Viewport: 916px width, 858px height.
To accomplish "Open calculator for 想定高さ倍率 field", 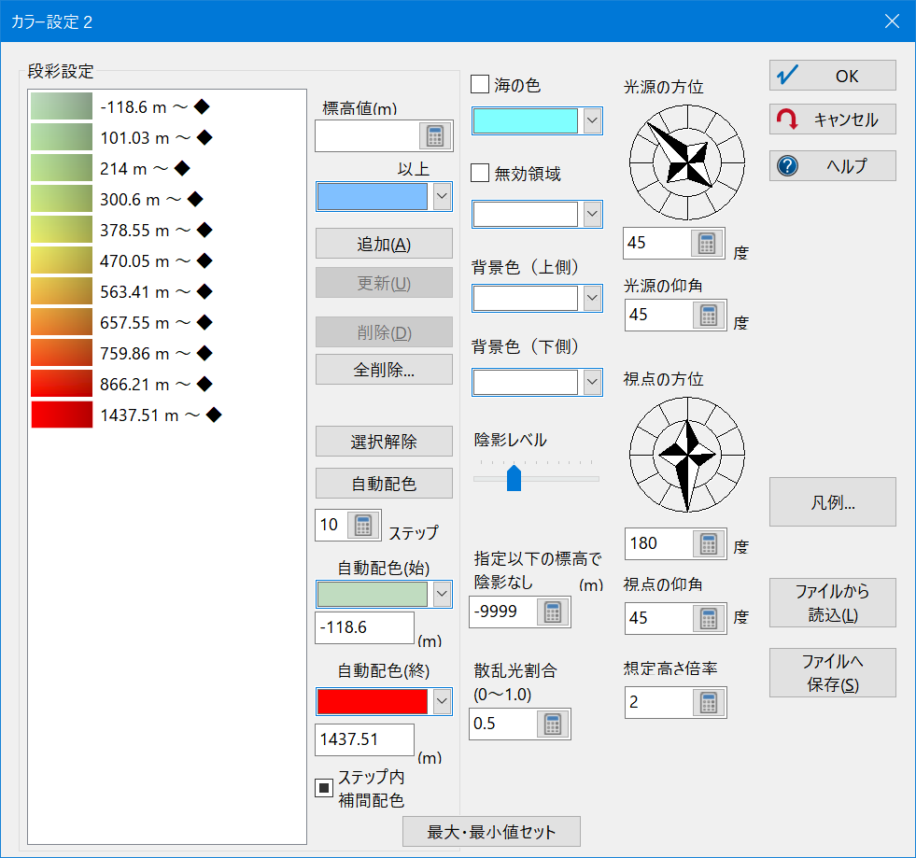I will (x=709, y=702).
